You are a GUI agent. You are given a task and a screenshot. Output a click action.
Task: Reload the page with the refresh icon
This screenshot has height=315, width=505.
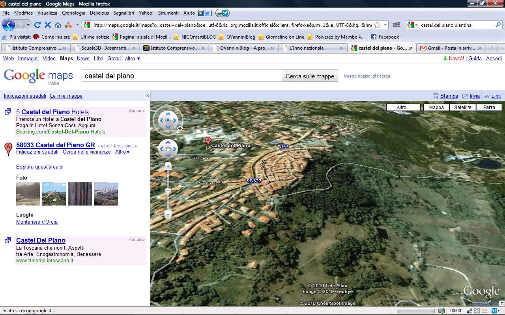[37, 25]
